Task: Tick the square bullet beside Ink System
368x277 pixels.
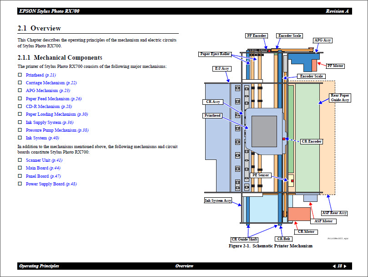Action: tap(20, 138)
